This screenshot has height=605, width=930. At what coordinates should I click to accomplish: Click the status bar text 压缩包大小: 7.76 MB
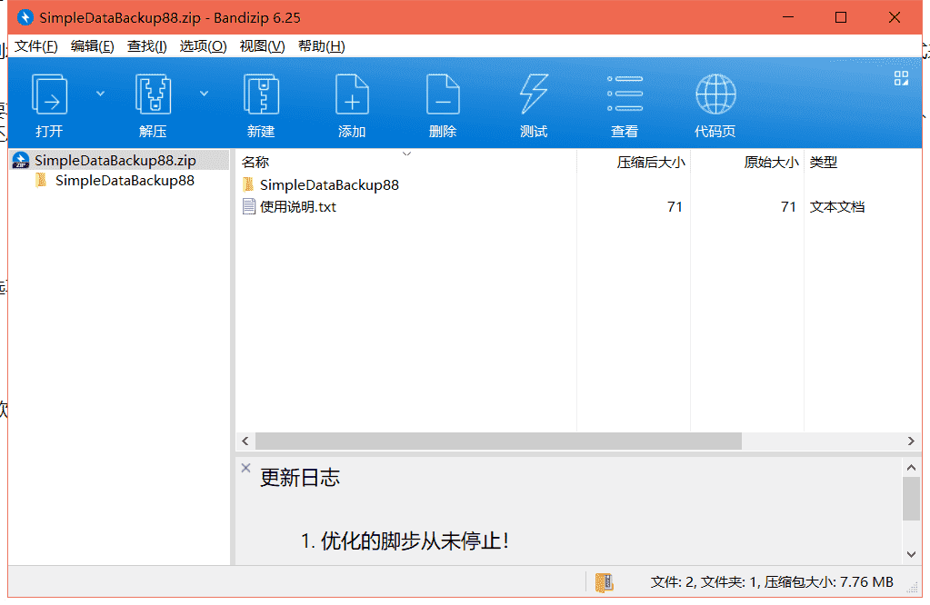tap(828, 582)
